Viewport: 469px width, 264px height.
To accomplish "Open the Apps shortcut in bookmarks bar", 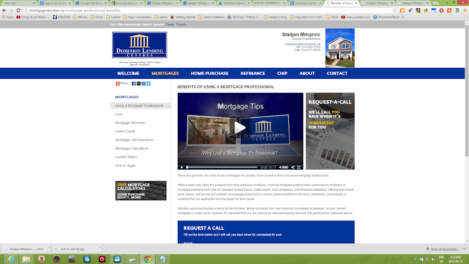I will point(7,17).
